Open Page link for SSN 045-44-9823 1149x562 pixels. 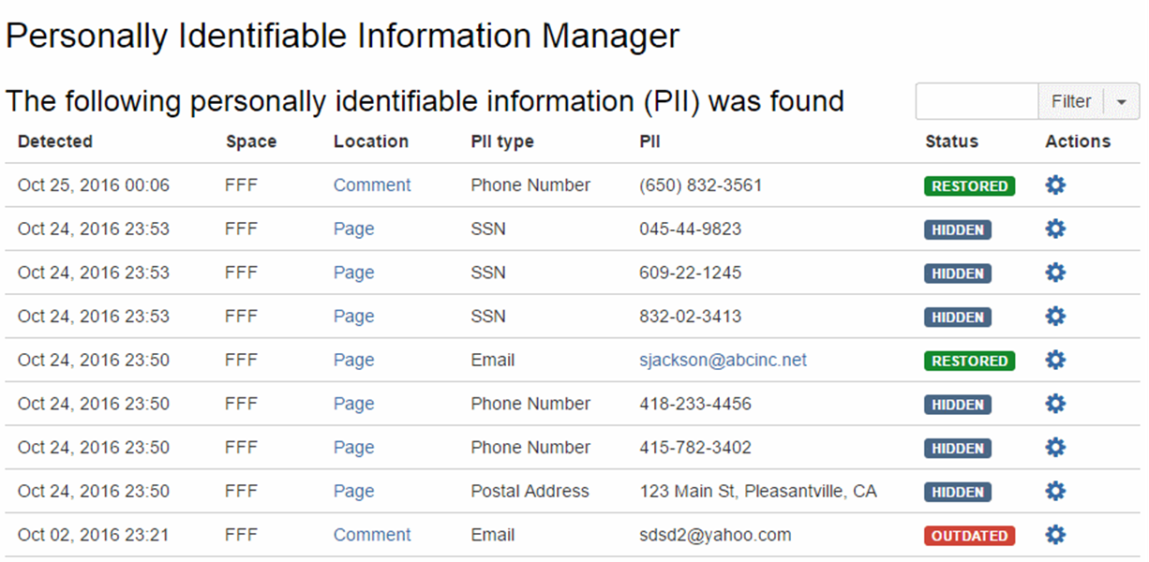pos(353,229)
